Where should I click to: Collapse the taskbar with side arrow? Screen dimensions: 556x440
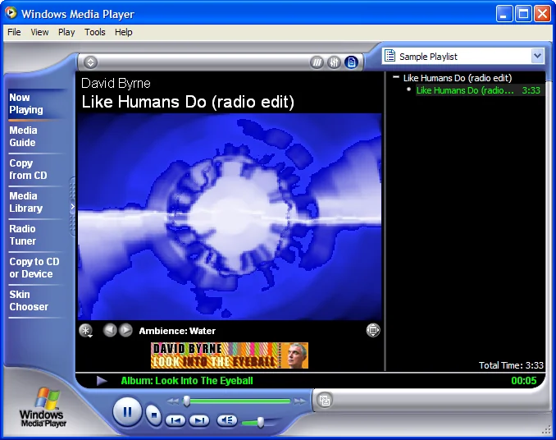[72, 207]
